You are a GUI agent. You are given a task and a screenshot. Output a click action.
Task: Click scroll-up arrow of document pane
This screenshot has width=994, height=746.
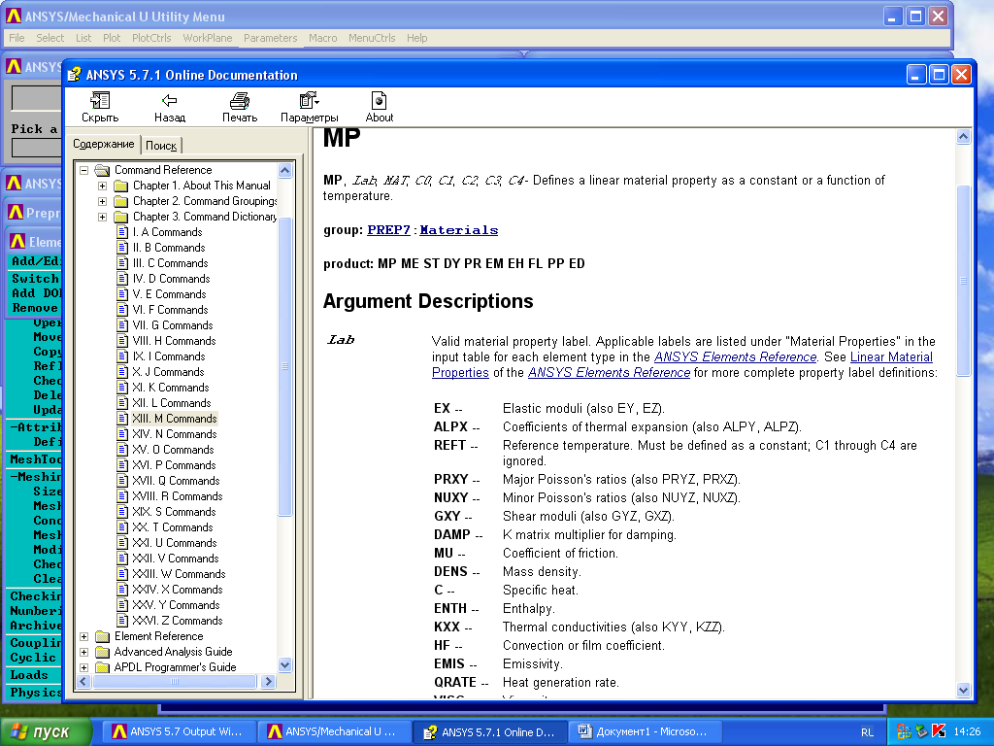click(963, 137)
